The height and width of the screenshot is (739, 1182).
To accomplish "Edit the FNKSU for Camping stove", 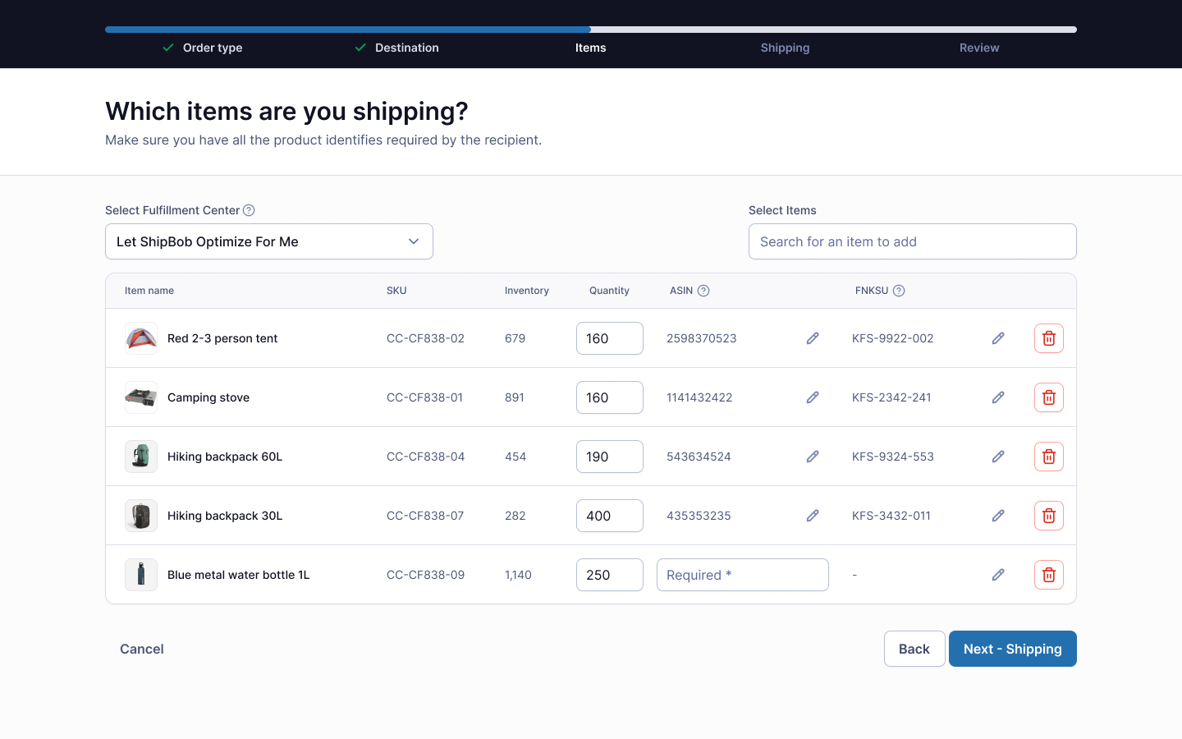I will [x=998, y=397].
